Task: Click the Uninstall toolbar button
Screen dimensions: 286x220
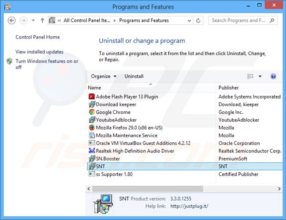Action: (134, 76)
